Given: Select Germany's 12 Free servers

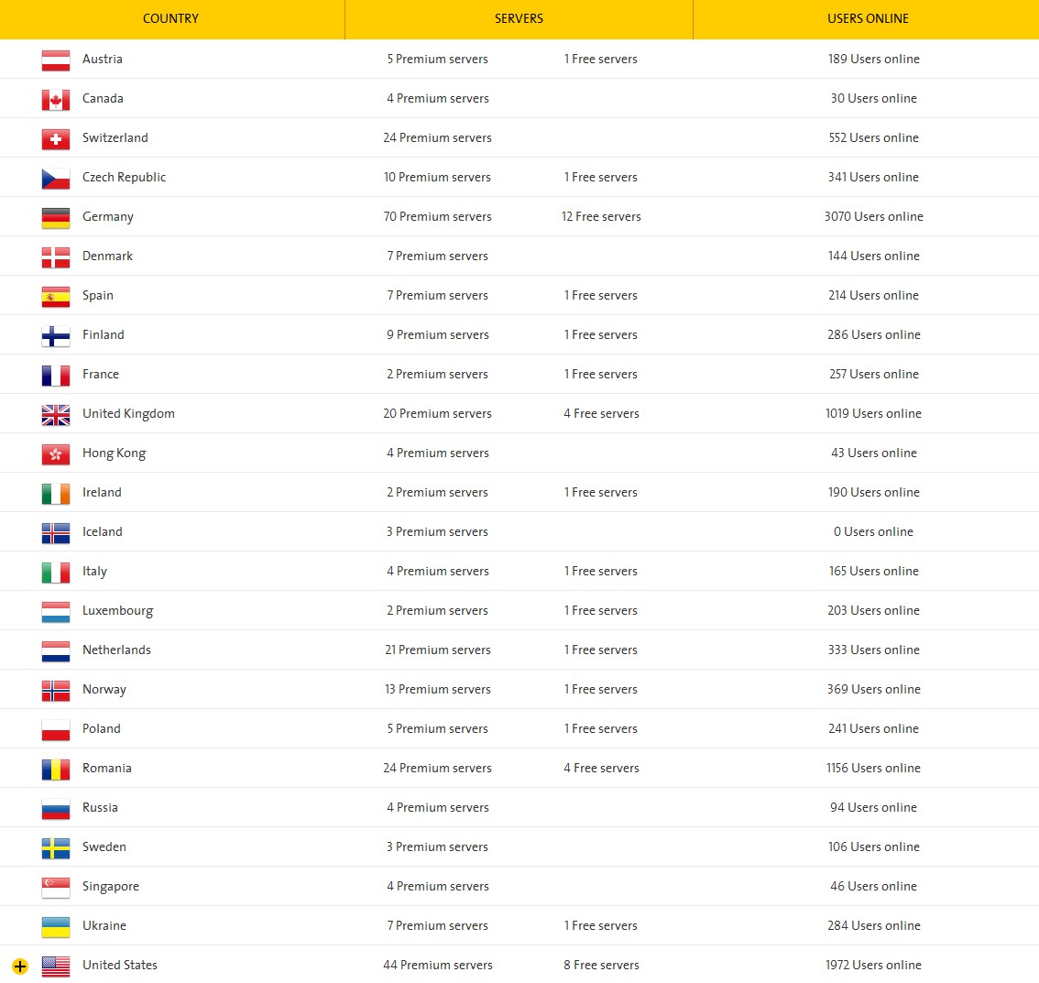Looking at the screenshot, I should tap(601, 216).
